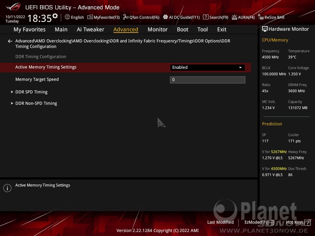Open Active Memory Timing Settings dropdown
Image resolution: width=315 pixels, height=236 pixels.
pos(208,67)
